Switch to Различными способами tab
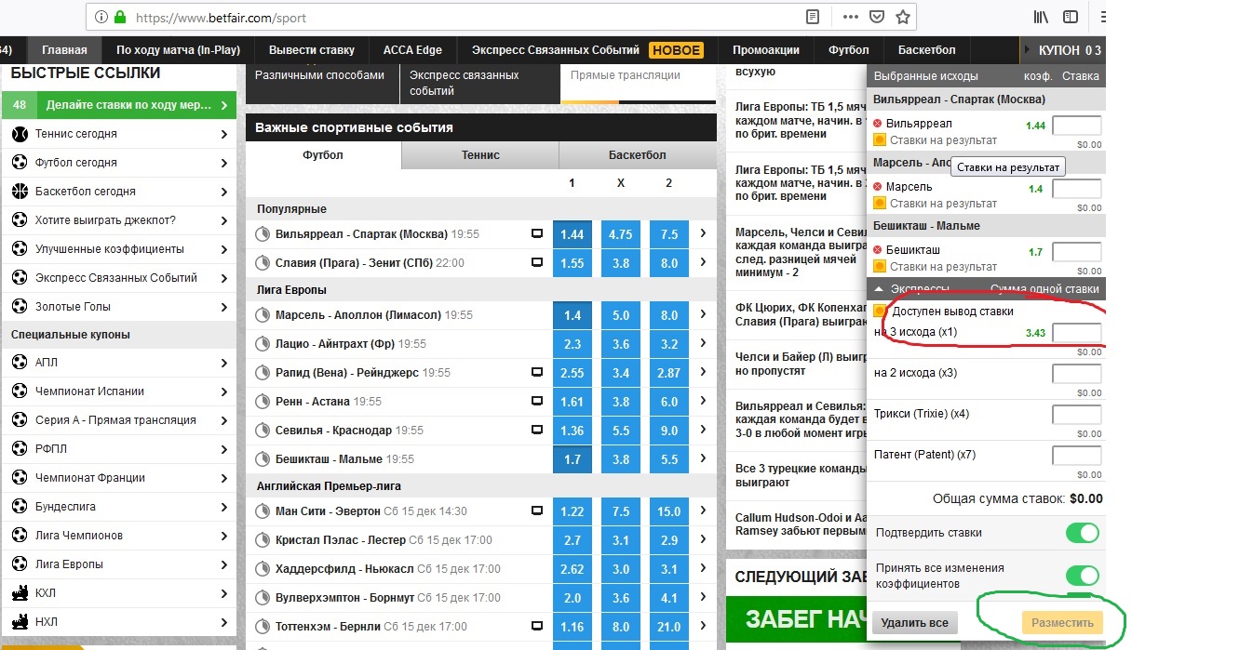The width and height of the screenshot is (1253, 650). tap(324, 84)
